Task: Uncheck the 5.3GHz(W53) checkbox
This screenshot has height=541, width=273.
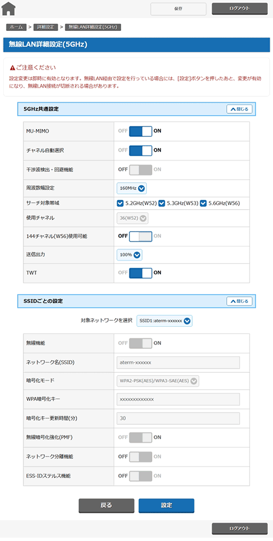Action: (162, 203)
